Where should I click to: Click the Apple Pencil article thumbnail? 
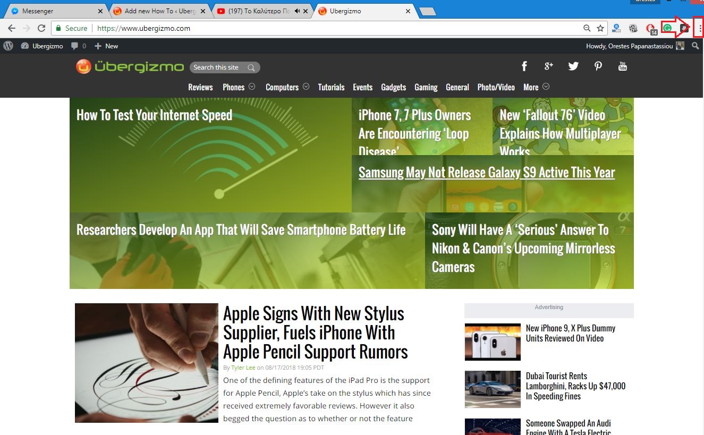[147, 363]
